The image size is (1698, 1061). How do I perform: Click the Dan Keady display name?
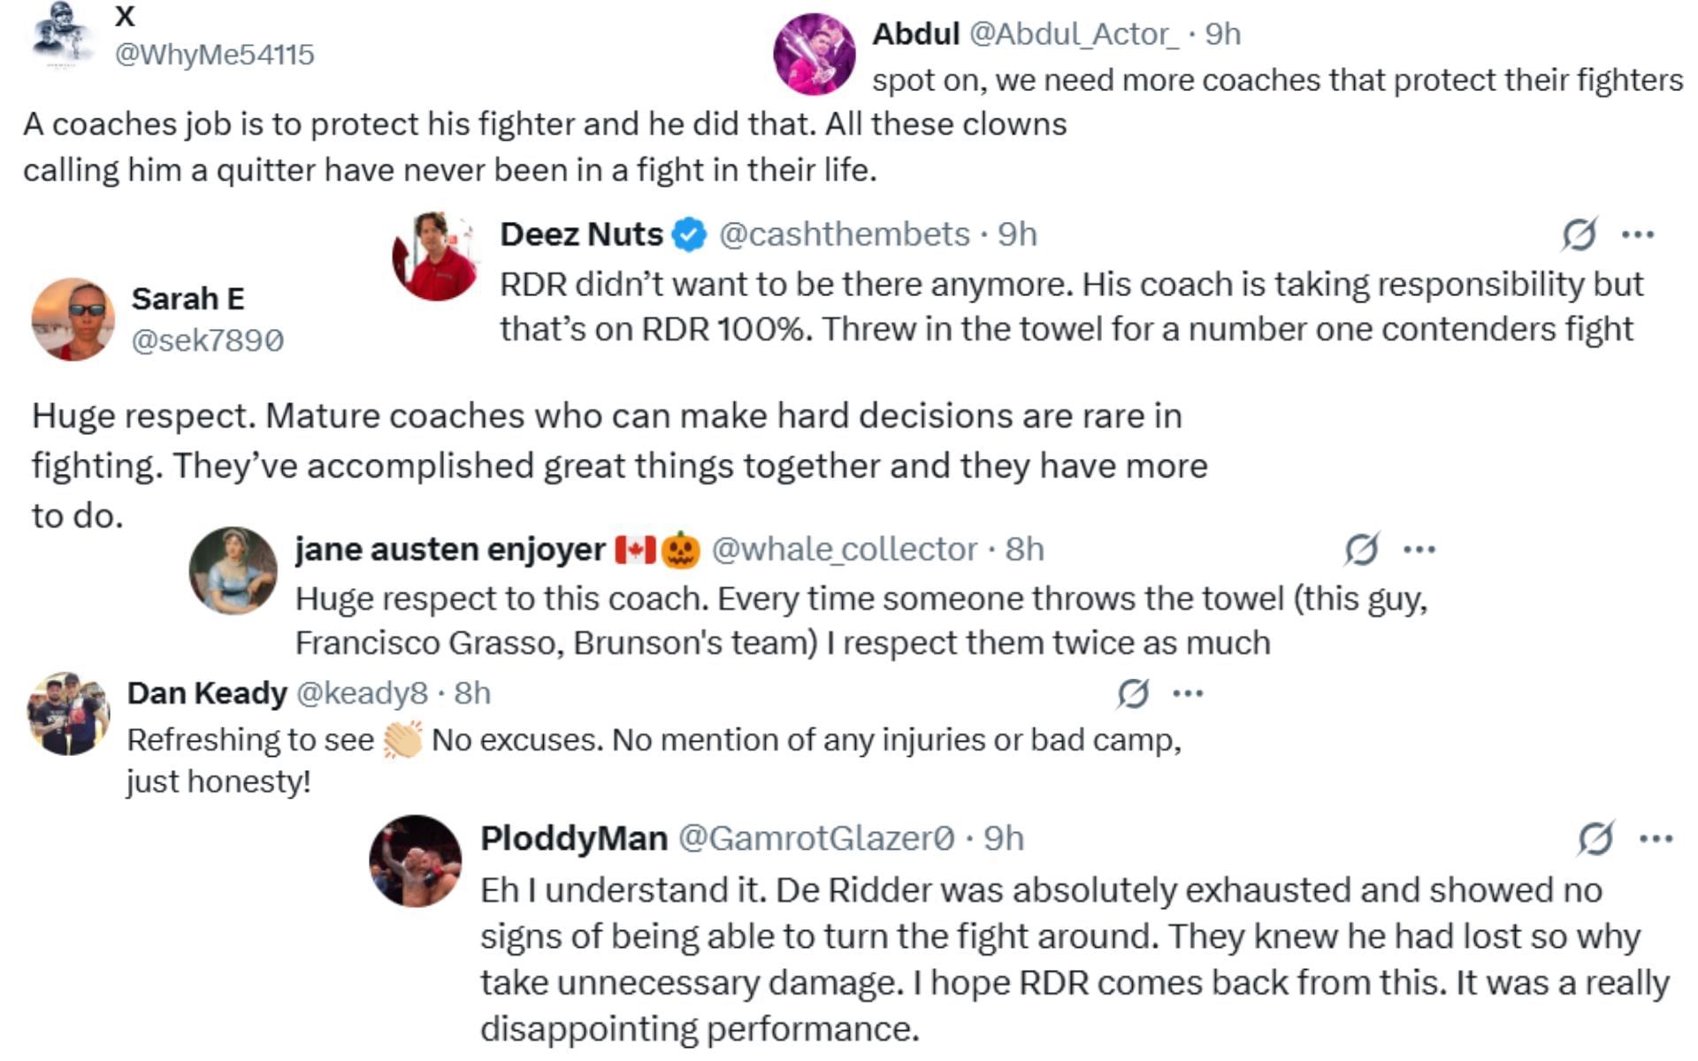(x=207, y=693)
